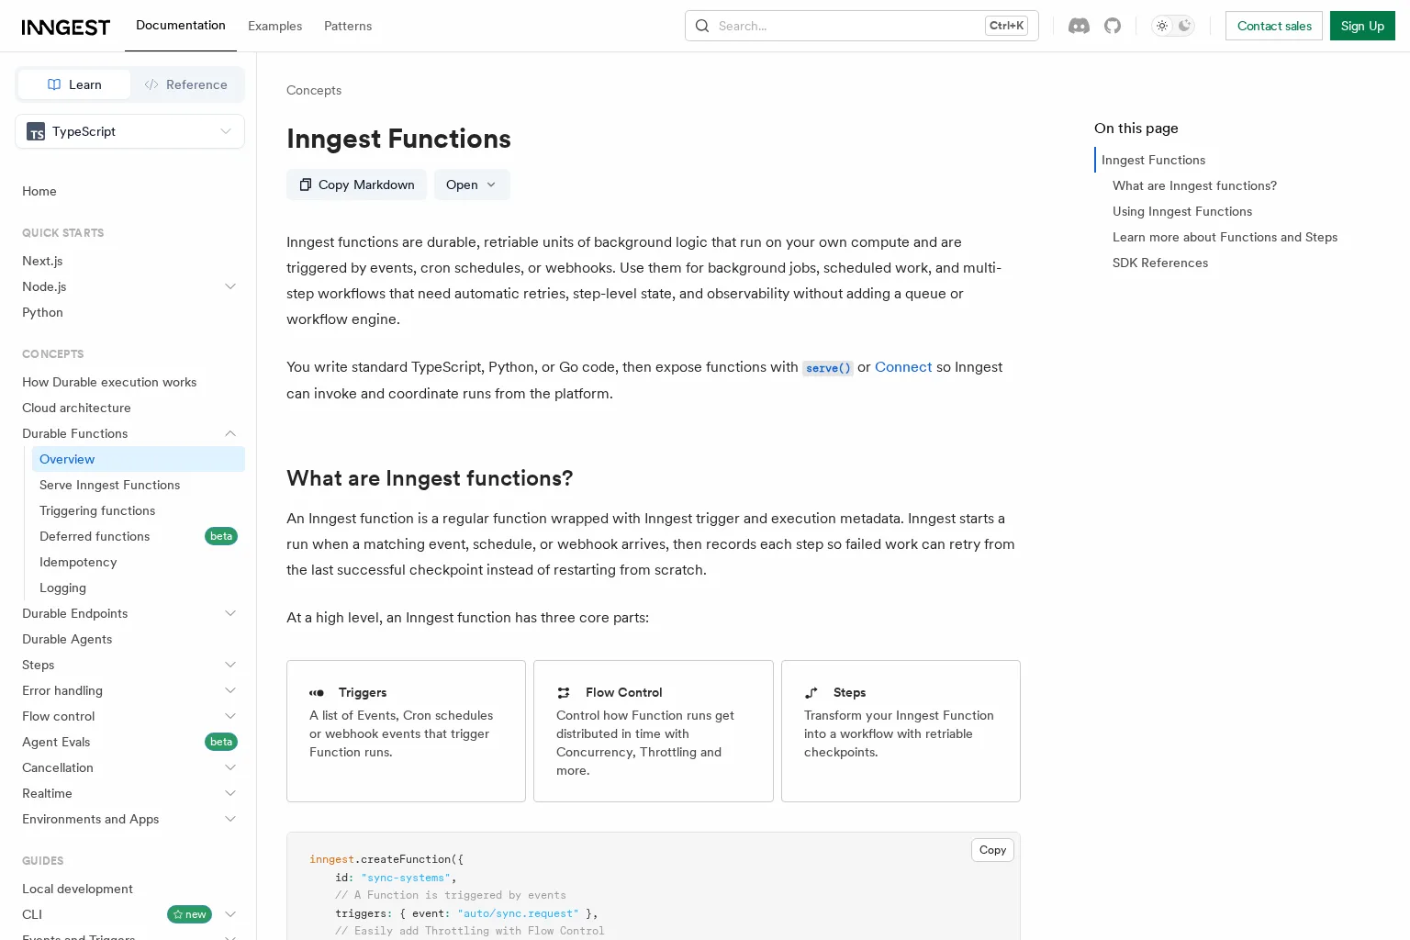Click the Inngest logo

coord(66,27)
